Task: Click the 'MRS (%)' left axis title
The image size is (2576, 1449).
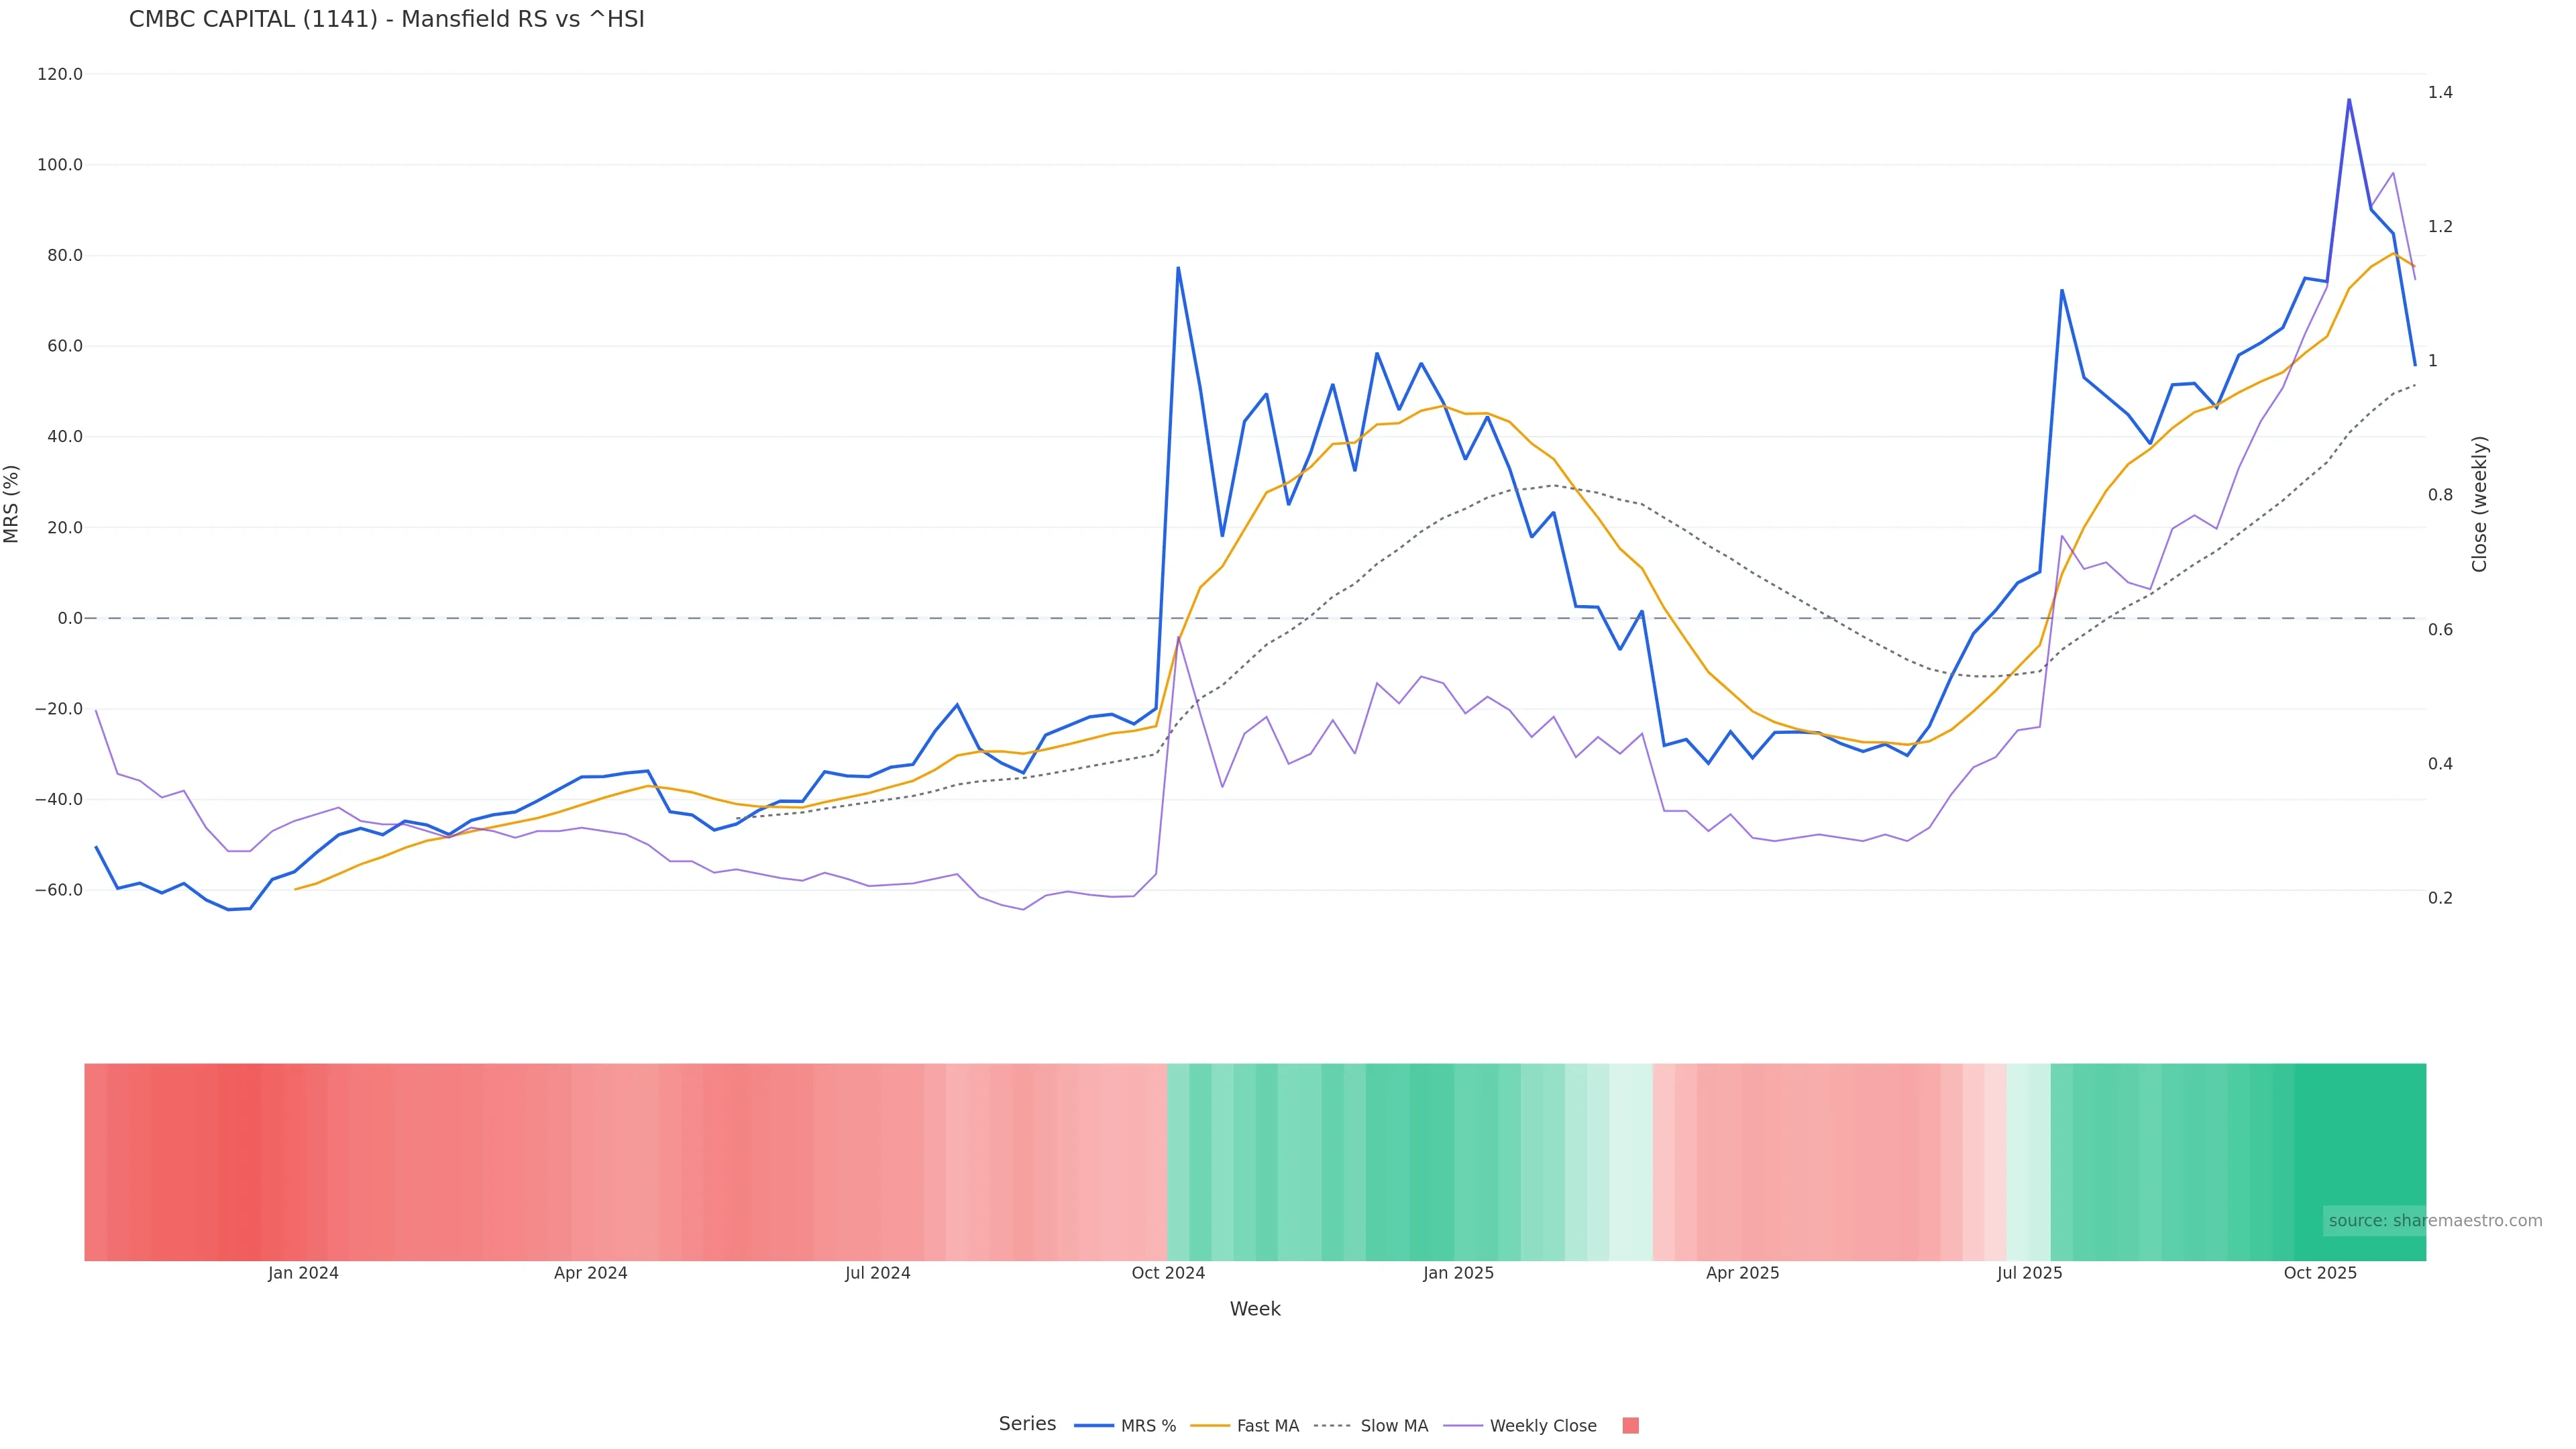Action: 12,504
